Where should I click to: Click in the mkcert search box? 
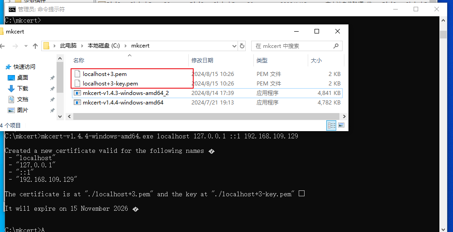pyautogui.click(x=290, y=46)
